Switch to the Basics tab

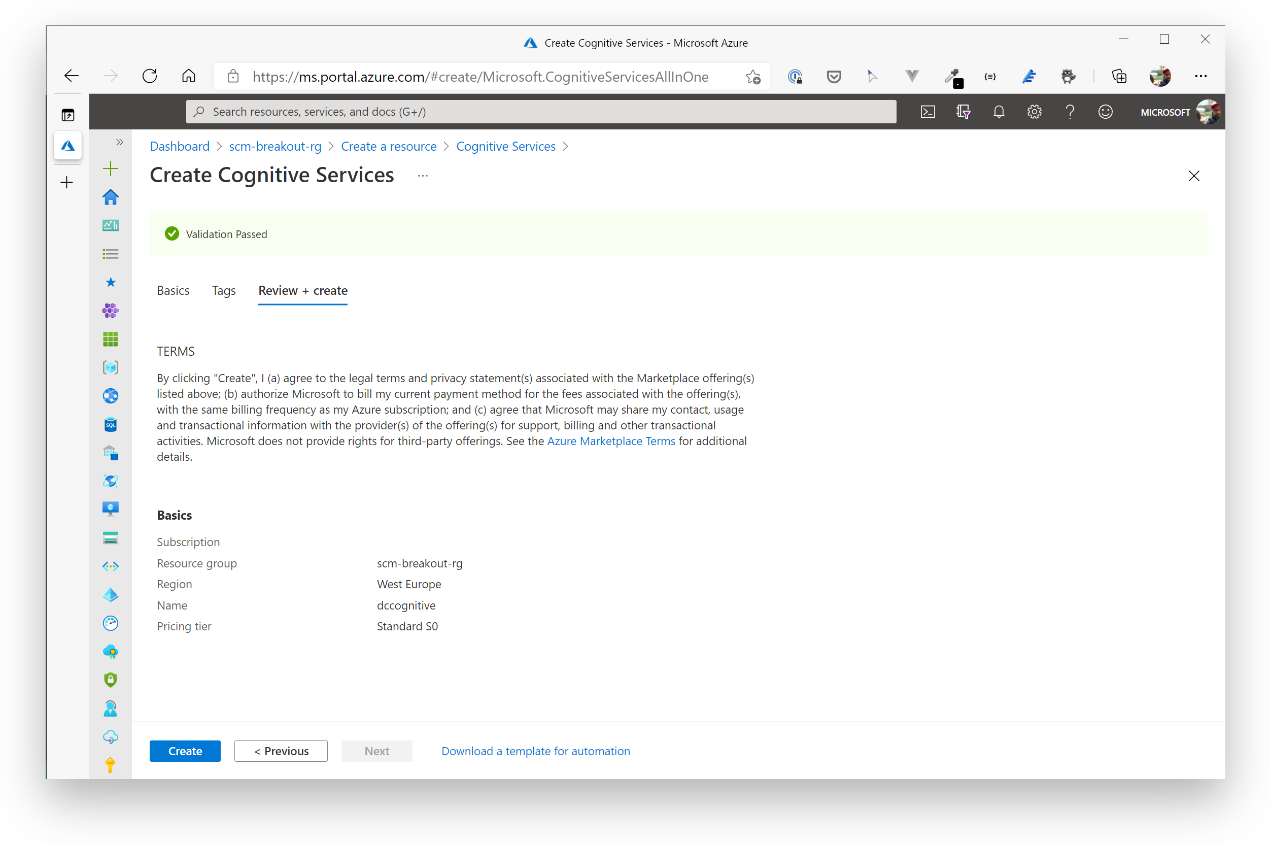(173, 290)
